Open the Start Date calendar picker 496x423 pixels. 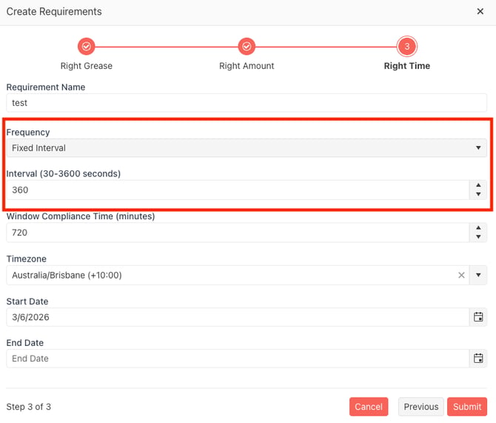click(478, 317)
